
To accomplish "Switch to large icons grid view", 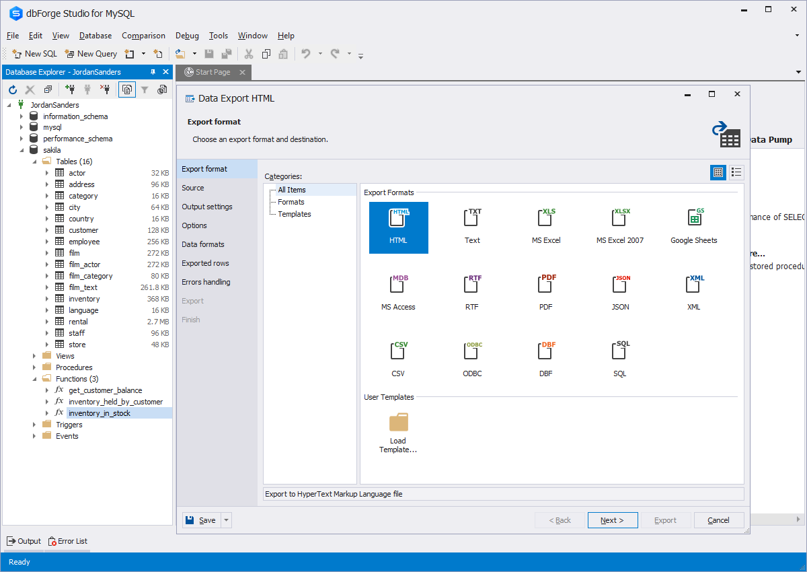I will [x=718, y=172].
